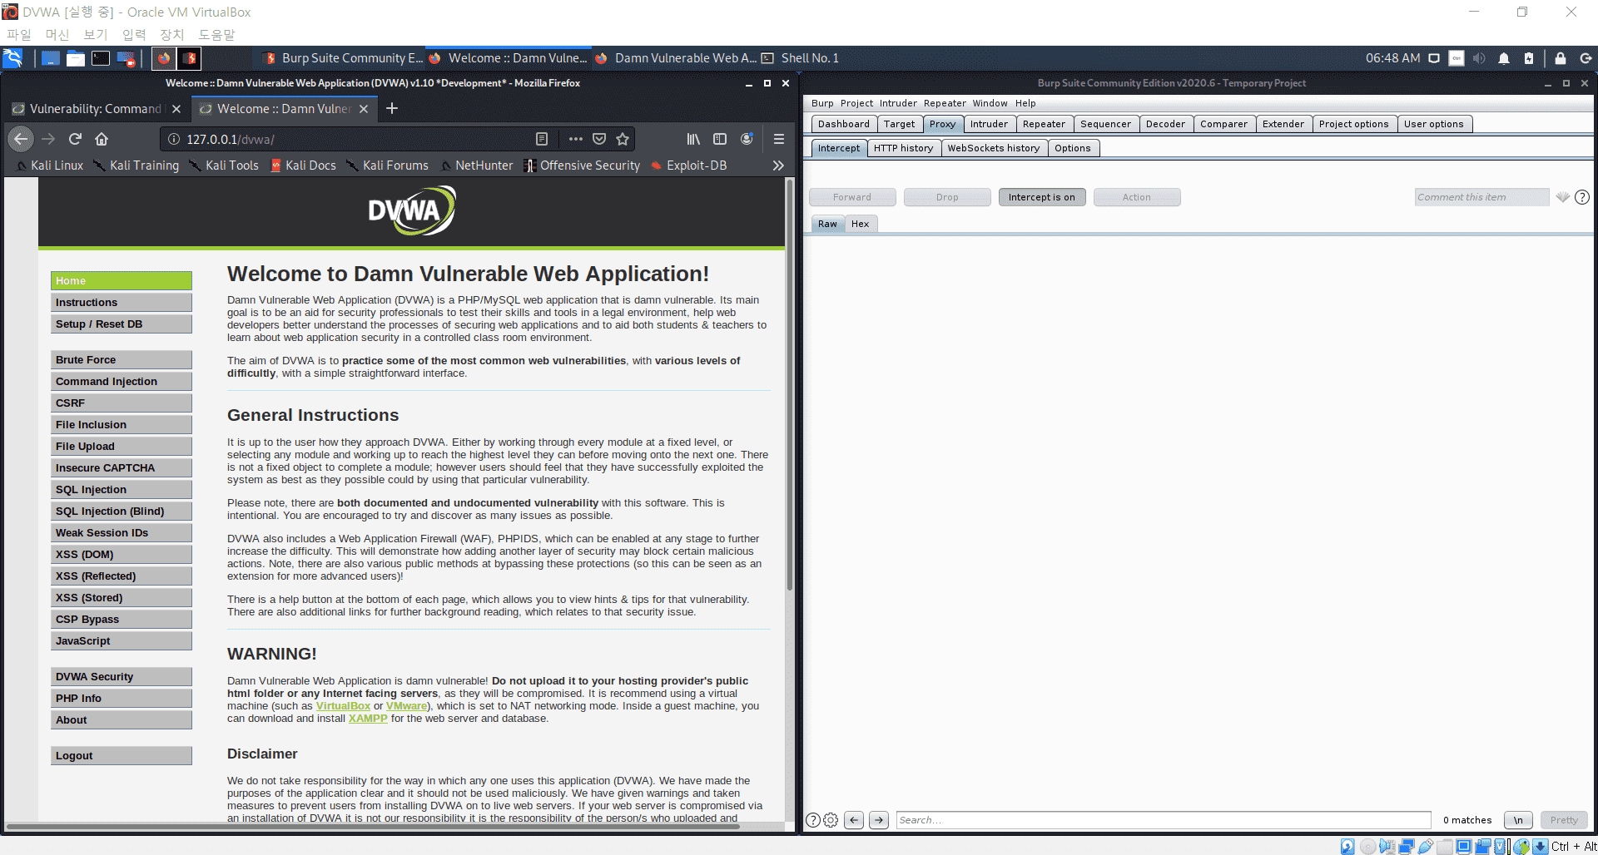The height and width of the screenshot is (855, 1598).
Task: Open the Setup / Reset DB page
Action: coord(122,324)
